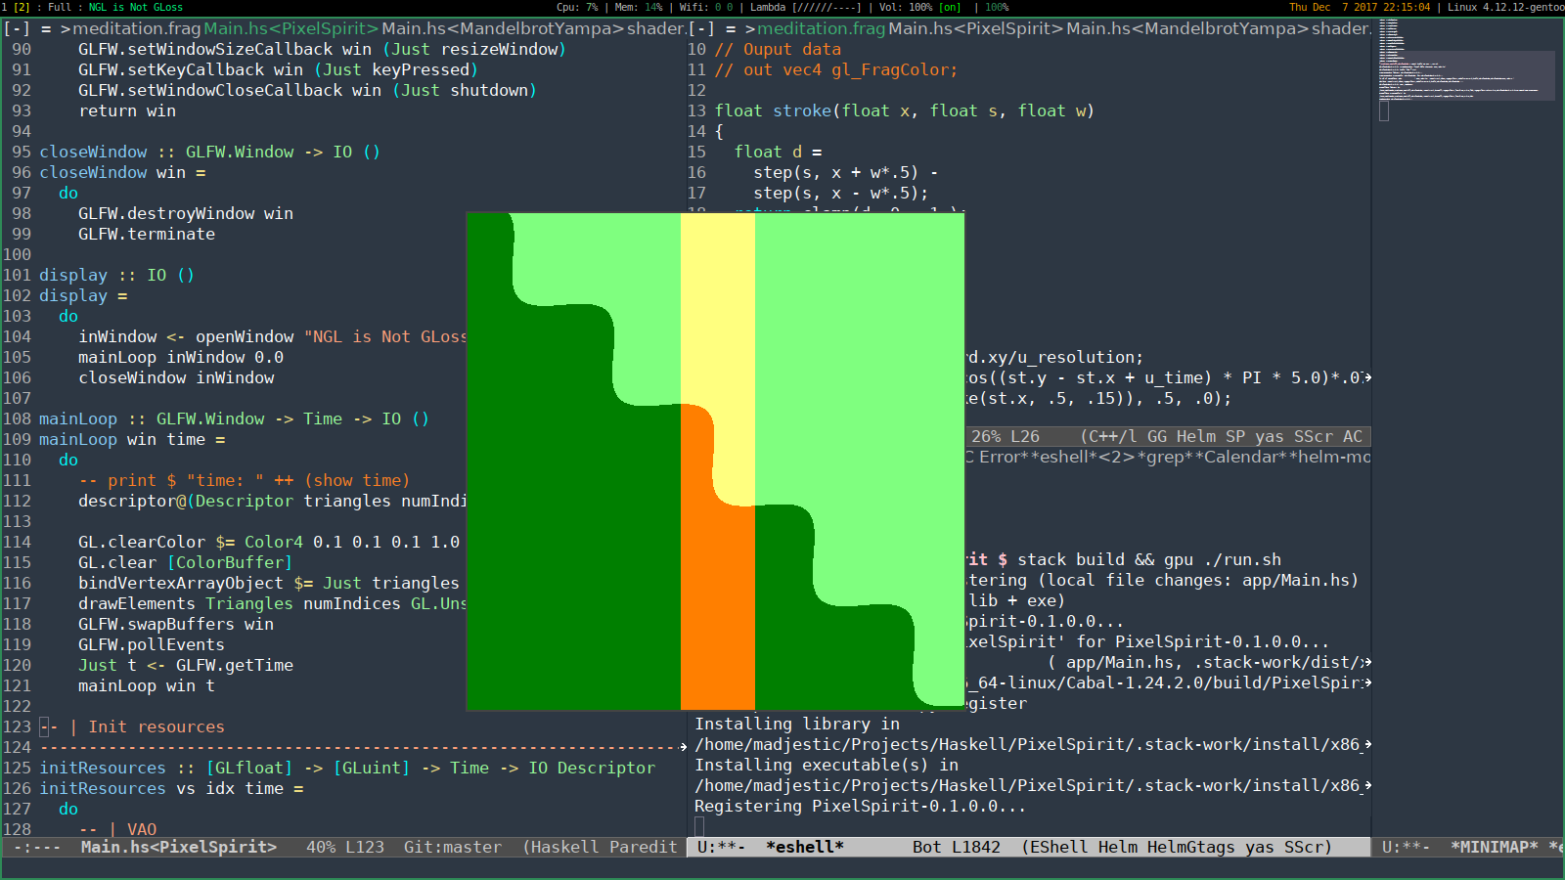Switch to Main.hs<MandelbrotYampa> tab in right pane
The height and width of the screenshot is (880, 1565).
coord(1187,28)
